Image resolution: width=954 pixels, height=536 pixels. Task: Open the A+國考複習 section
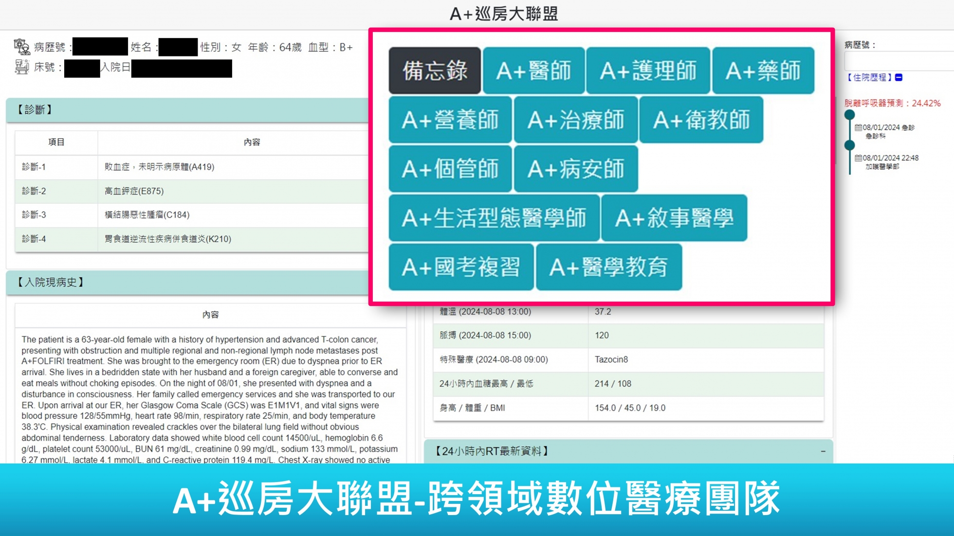[461, 267]
